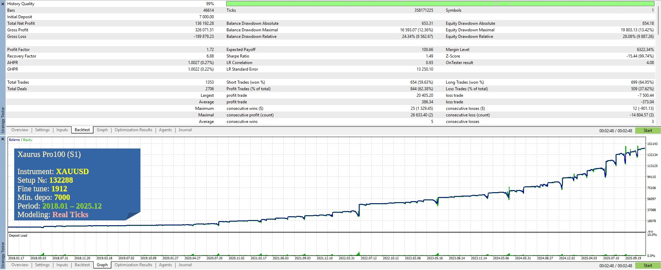Open Journal tab in lower panel
Image resolution: width=661 pixels, height=270 pixels.
coord(185,265)
